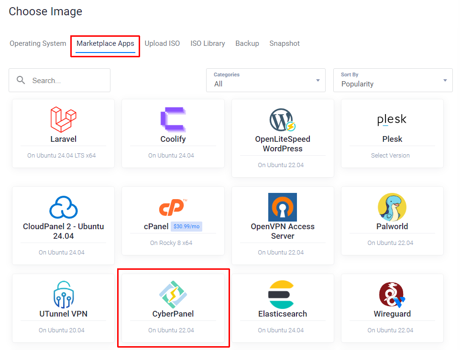Click 'On Ubuntu 22.04' under OpenLiteSpeed WordPress

tap(281, 165)
